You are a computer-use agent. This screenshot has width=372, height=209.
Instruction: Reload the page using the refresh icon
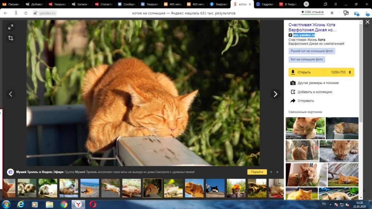tap(26, 13)
